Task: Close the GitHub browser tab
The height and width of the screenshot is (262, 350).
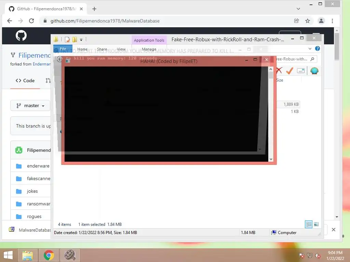Action: [81, 9]
